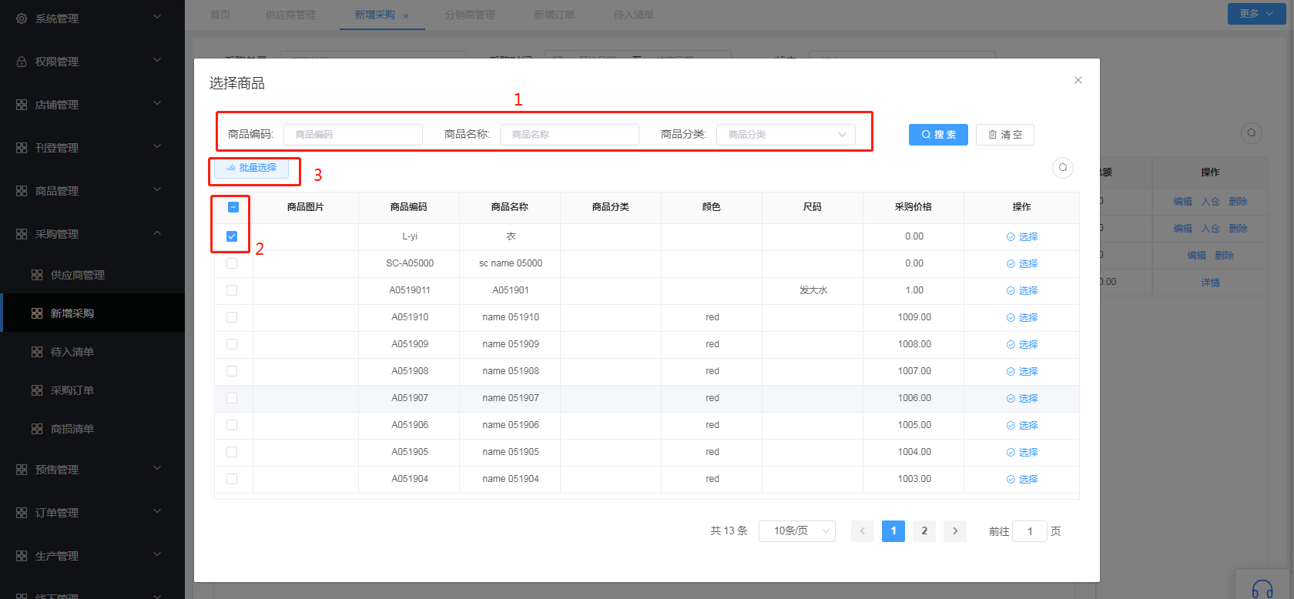Click the 商品编码 input field

point(353,135)
